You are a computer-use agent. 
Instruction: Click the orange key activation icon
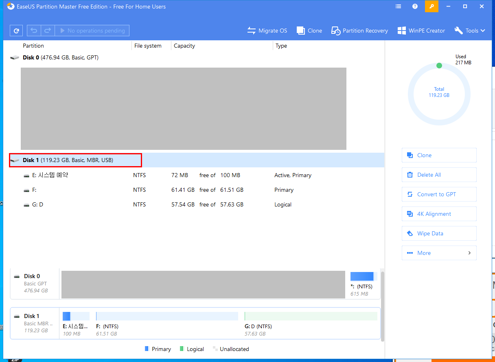pos(431,7)
